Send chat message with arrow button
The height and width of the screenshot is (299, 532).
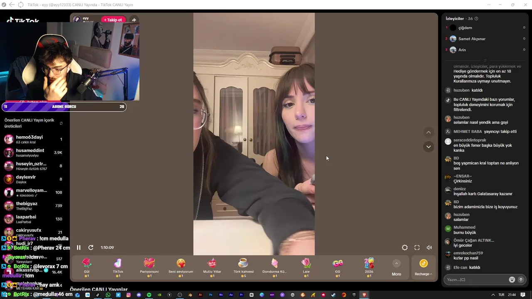coord(521,279)
